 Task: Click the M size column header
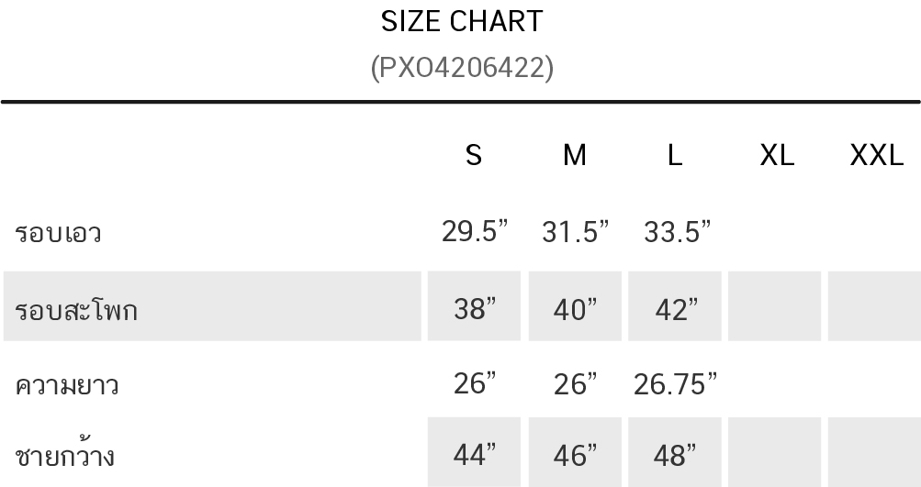click(x=575, y=156)
